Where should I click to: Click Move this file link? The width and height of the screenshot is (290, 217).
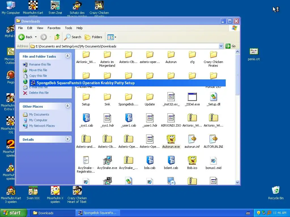point(38,70)
